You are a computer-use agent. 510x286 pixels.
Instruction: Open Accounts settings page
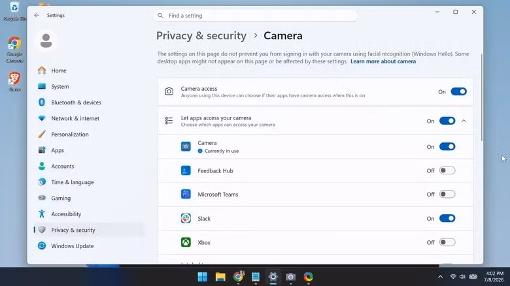(x=90, y=166)
